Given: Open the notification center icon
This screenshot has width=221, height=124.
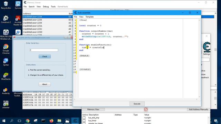Looking at the screenshot, I should (216, 121).
